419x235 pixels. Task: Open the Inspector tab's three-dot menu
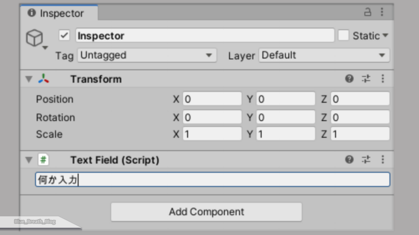(382, 12)
